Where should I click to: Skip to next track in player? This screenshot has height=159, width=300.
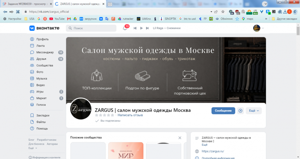click(x=147, y=28)
